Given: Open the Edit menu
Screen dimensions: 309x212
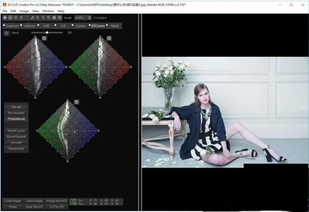Looking at the screenshot, I should click(13, 11).
